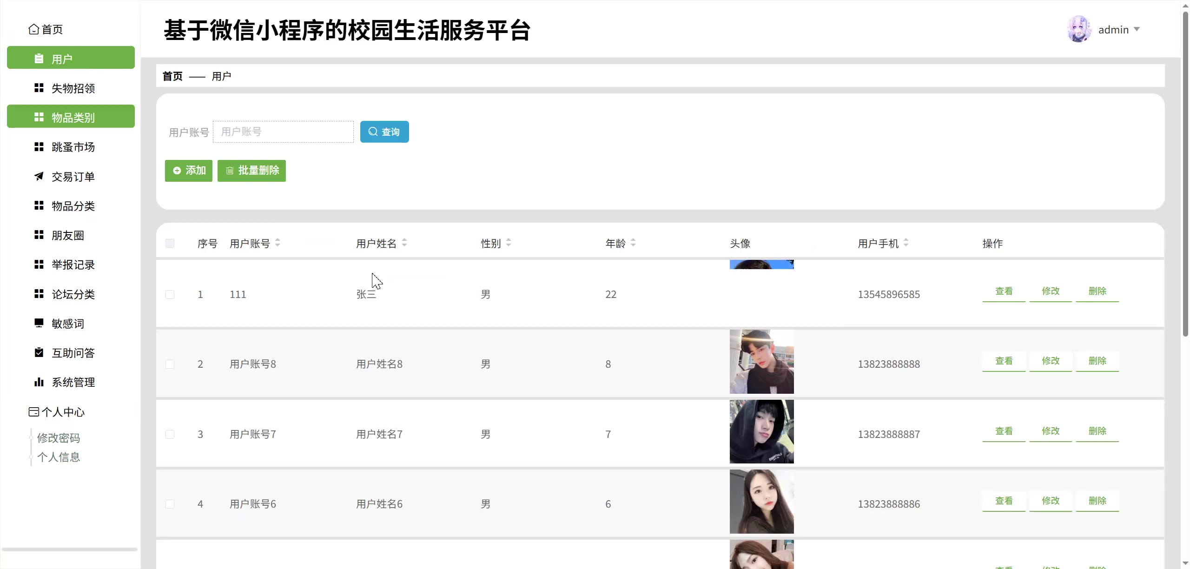This screenshot has height=569, width=1190.
Task: Focus the 用户账号 search input field
Action: [283, 132]
